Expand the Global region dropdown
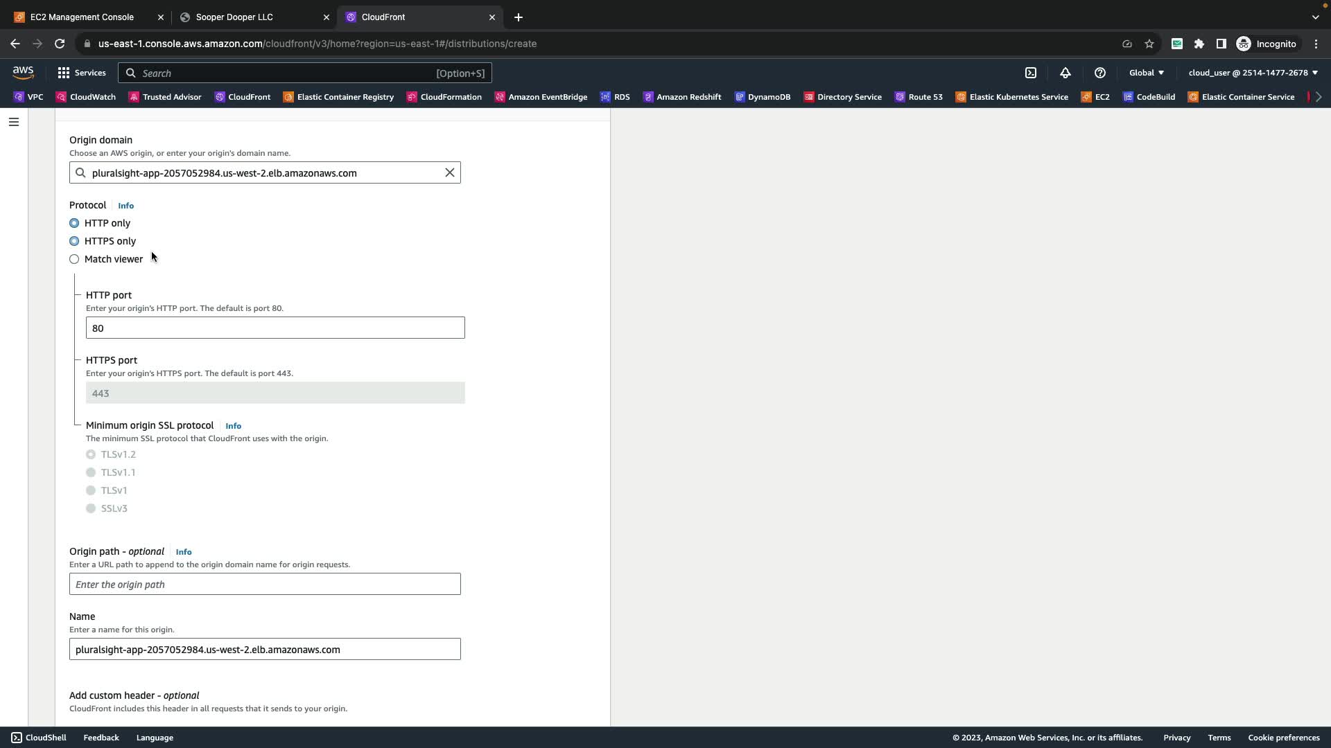The width and height of the screenshot is (1331, 748). (x=1147, y=73)
